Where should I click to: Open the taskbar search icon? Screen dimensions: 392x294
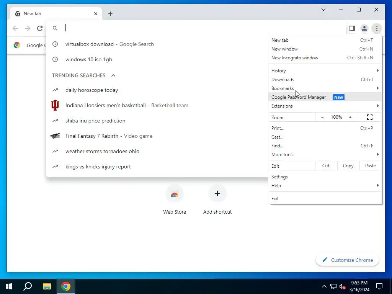click(28, 286)
